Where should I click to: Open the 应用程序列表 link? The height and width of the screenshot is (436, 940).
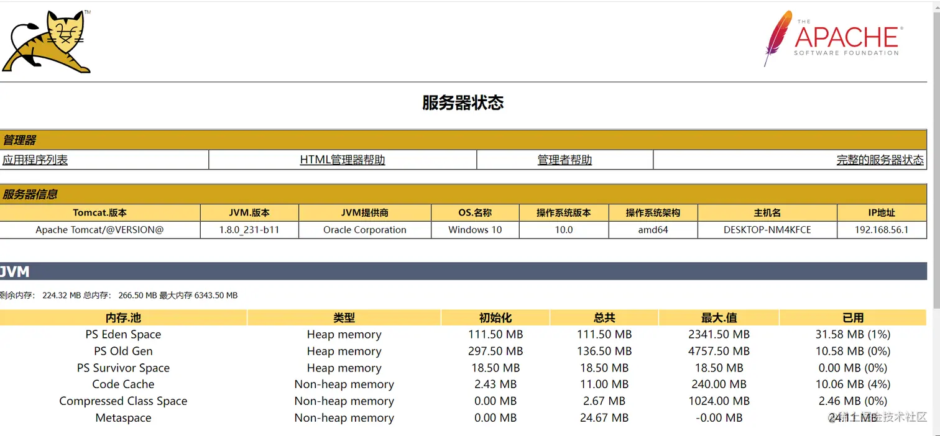tap(35, 160)
